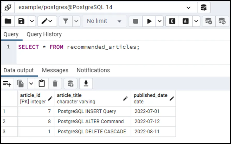Select the Notifications tab
This screenshot has width=231, height=144.
pyautogui.click(x=93, y=70)
